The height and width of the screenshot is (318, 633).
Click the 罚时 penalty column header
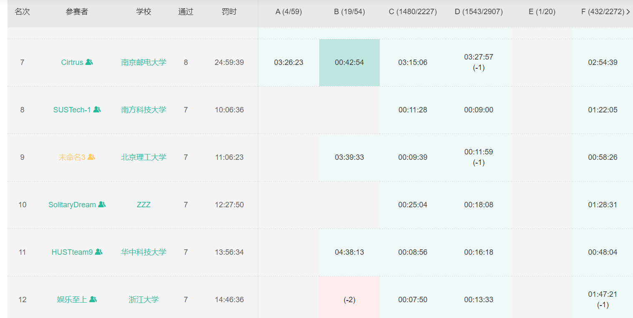point(229,12)
